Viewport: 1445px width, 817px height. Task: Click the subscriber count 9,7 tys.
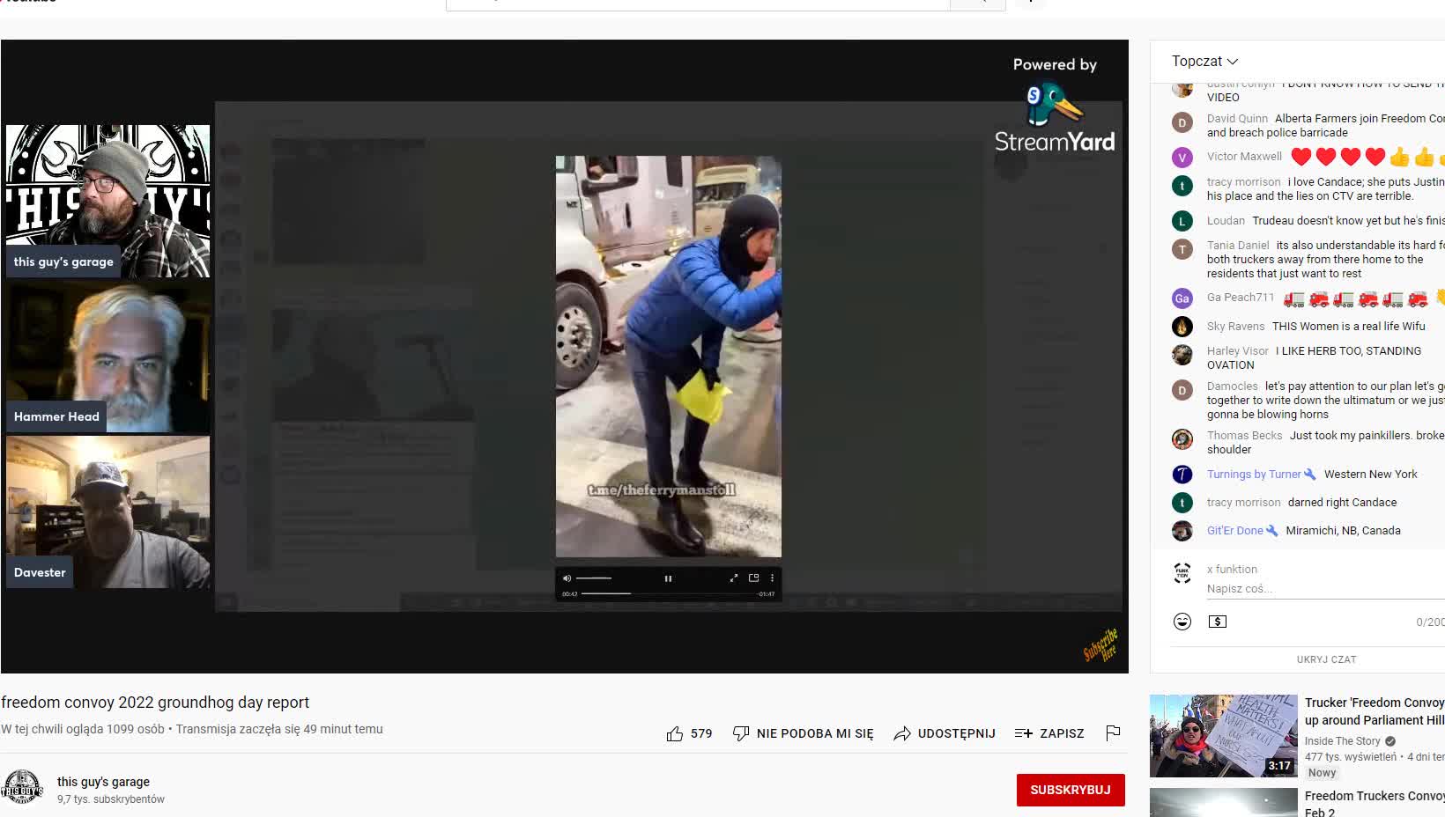(111, 799)
